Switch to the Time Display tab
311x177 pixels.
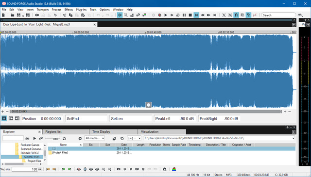pyautogui.click(x=113, y=132)
